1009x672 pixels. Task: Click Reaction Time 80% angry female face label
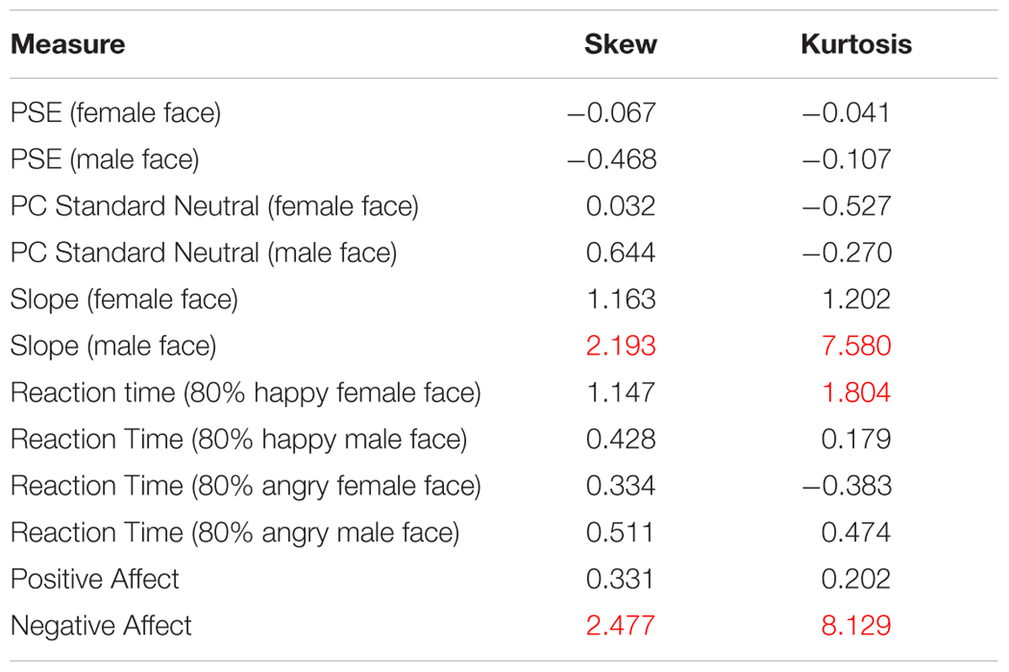coord(246,486)
